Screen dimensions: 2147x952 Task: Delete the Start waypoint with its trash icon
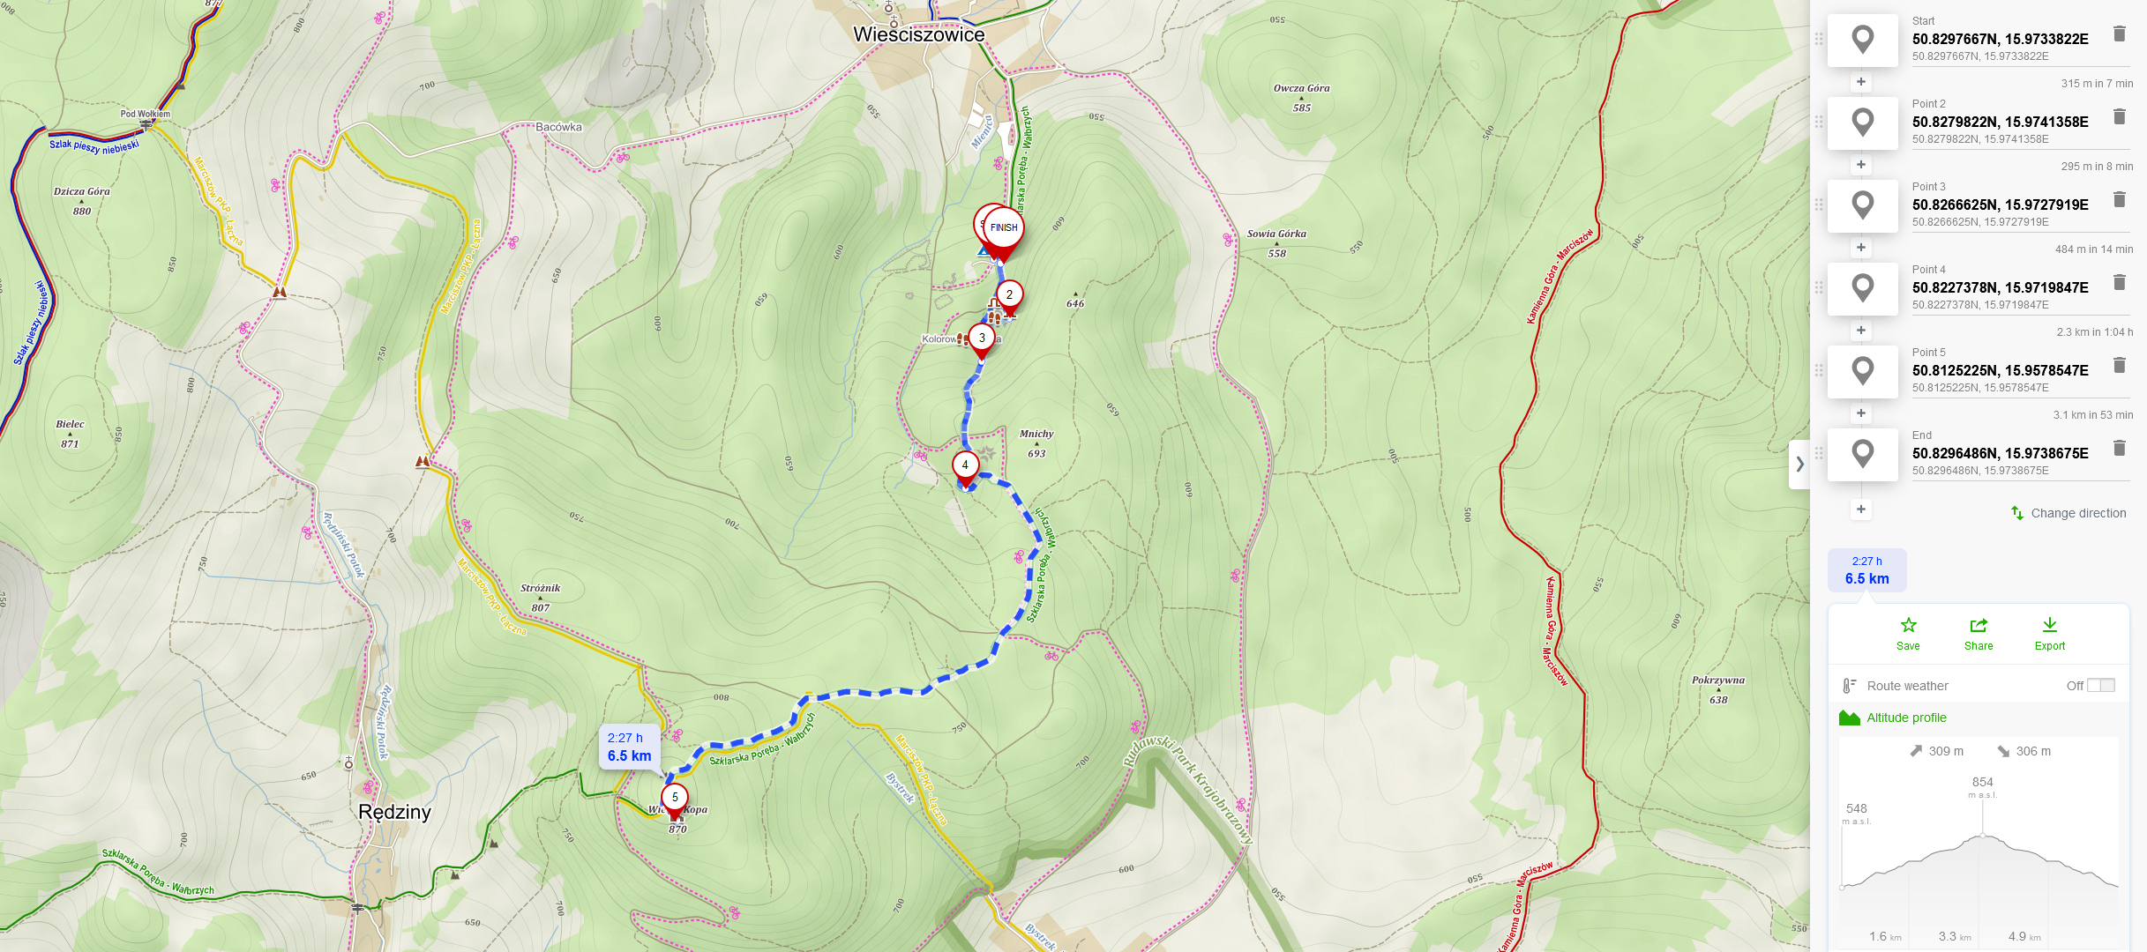[2120, 33]
